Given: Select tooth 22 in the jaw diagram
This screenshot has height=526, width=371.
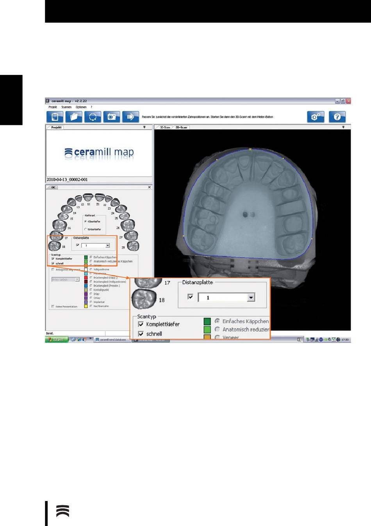Looking at the screenshot, I should pyautogui.click(x=109, y=199).
